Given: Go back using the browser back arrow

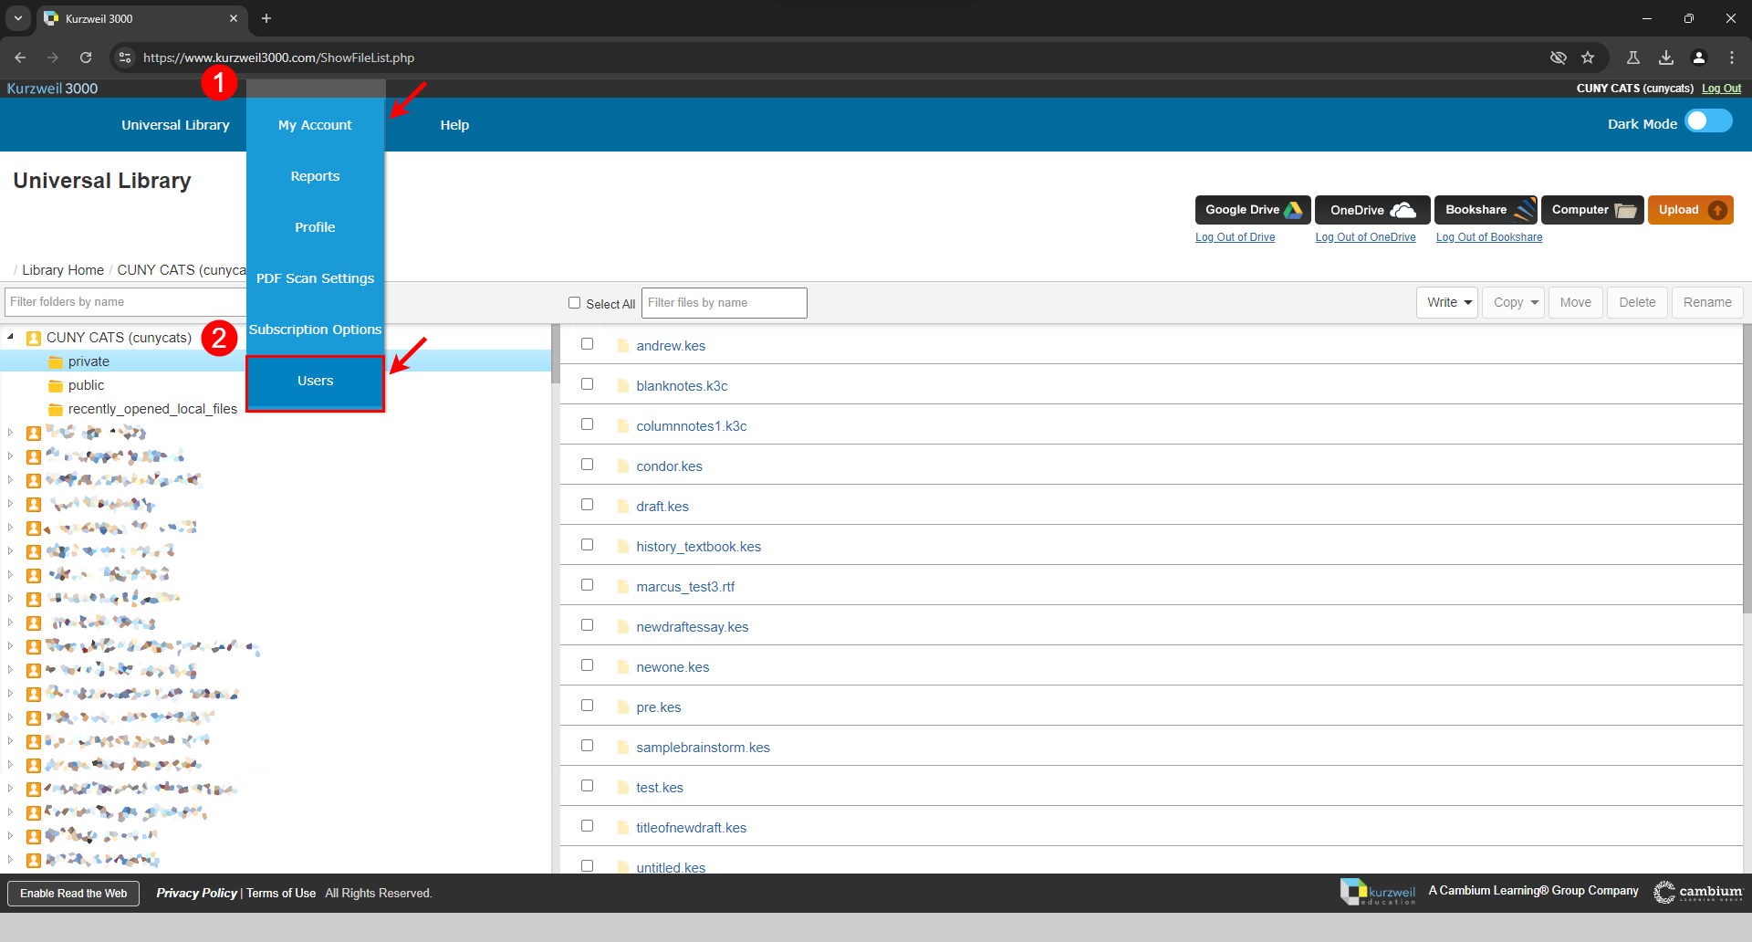Looking at the screenshot, I should pyautogui.click(x=20, y=58).
